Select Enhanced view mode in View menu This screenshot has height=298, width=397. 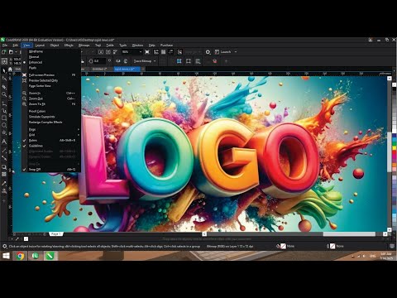tap(50, 62)
